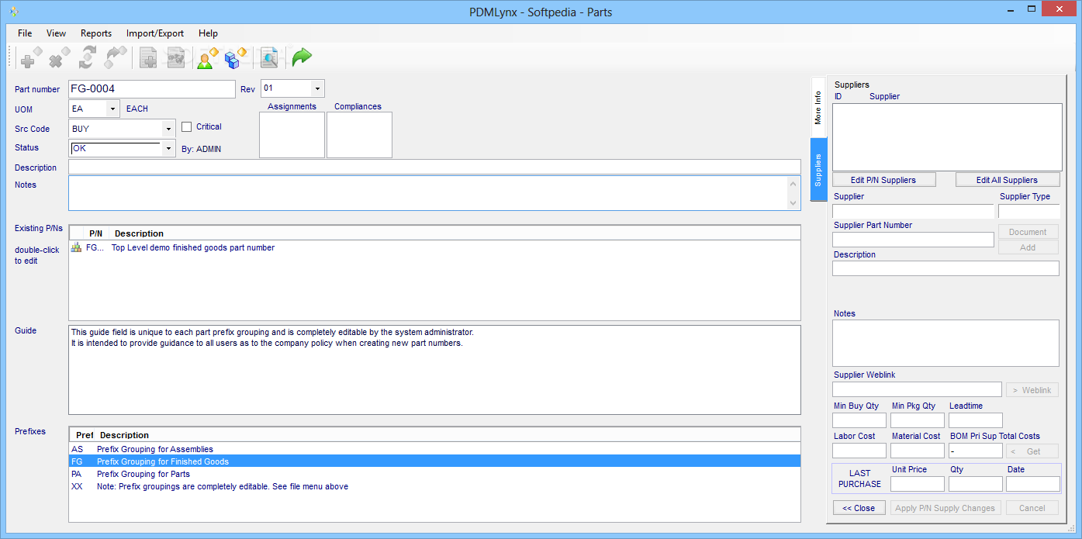Click the Compliances list box
This screenshot has height=539, width=1082.
coord(359,135)
